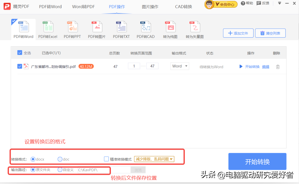299x184 pixels.
Task: Click the large 开始转换 button
Action: click(257, 162)
